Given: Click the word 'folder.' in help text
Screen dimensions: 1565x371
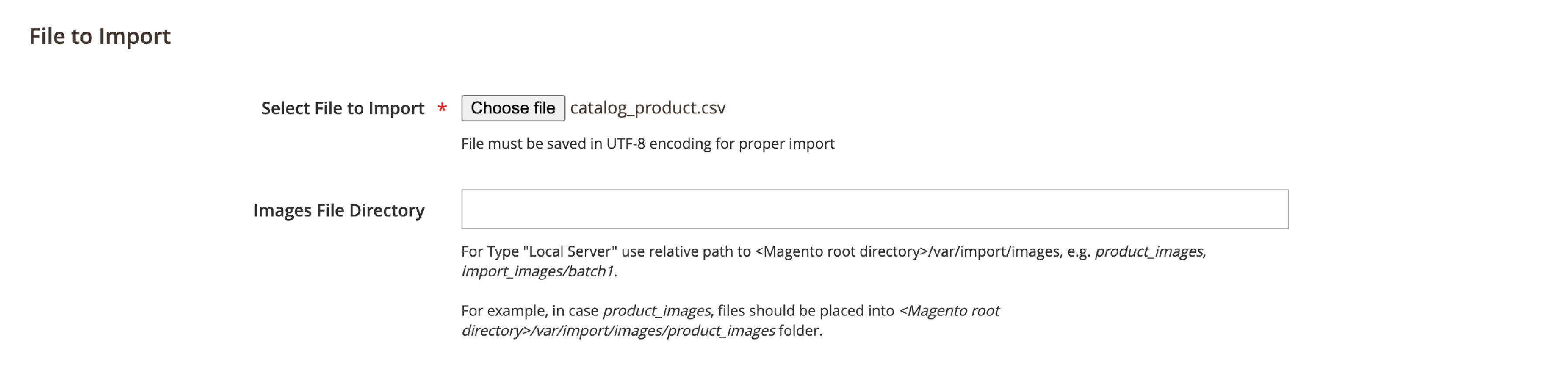Looking at the screenshot, I should click(801, 331).
